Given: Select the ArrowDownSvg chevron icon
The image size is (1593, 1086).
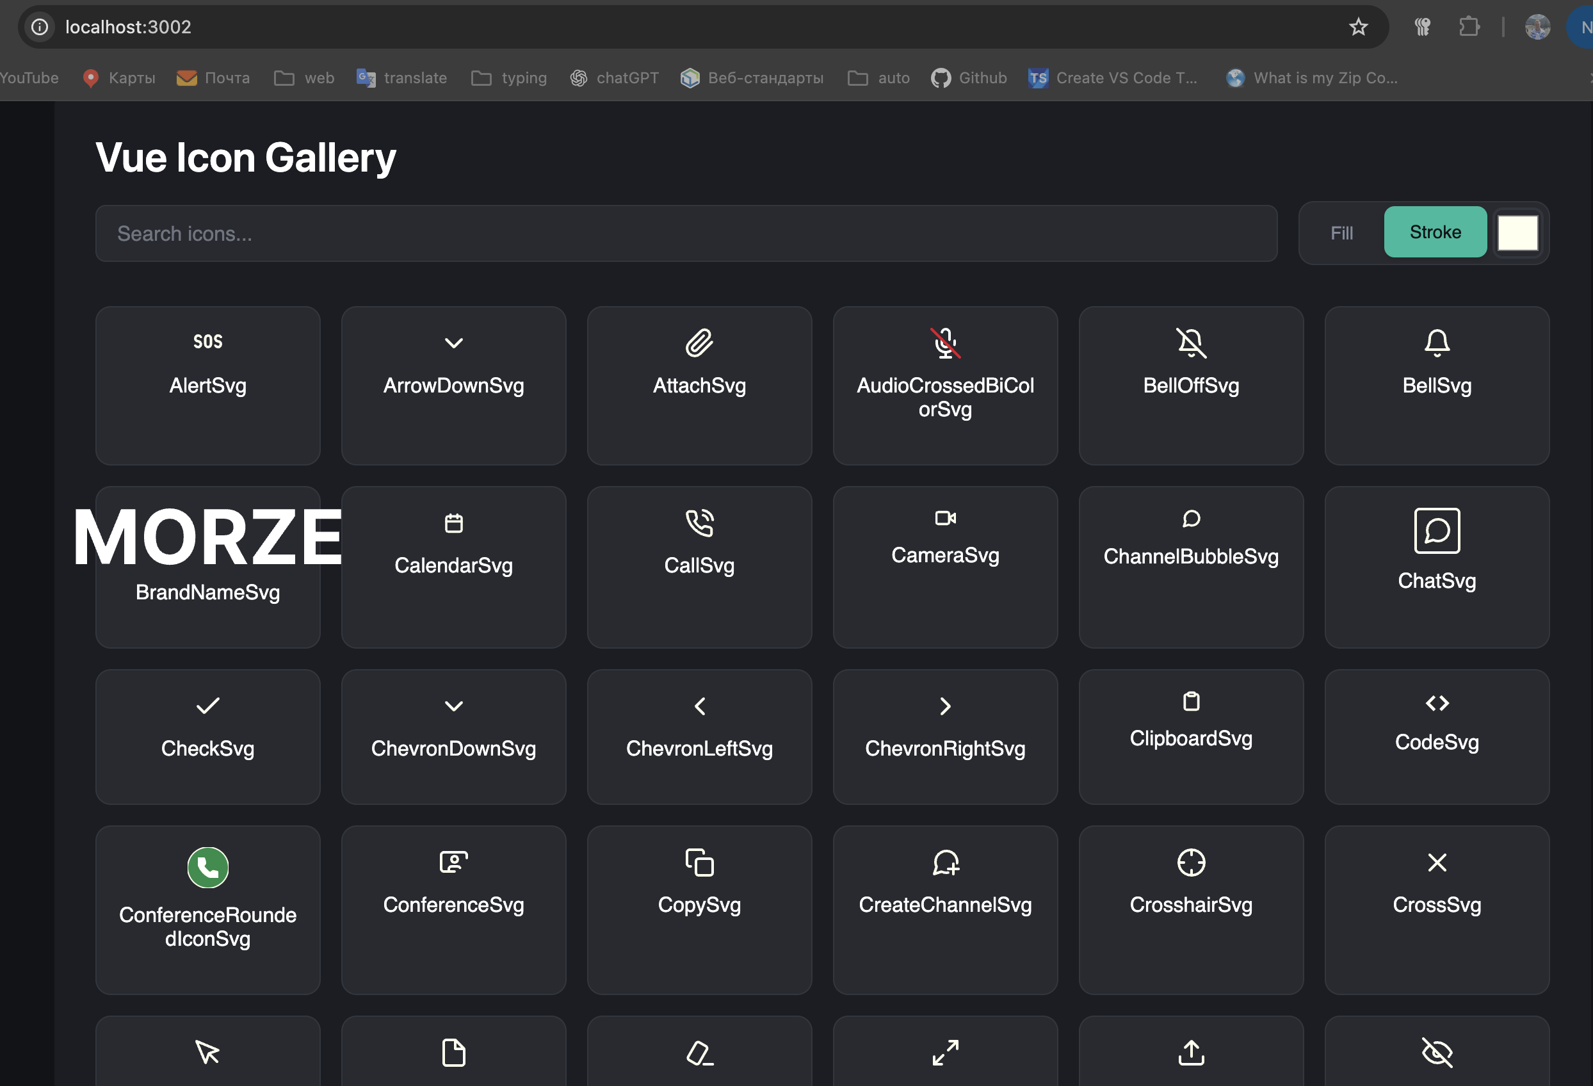Looking at the screenshot, I should tap(454, 343).
